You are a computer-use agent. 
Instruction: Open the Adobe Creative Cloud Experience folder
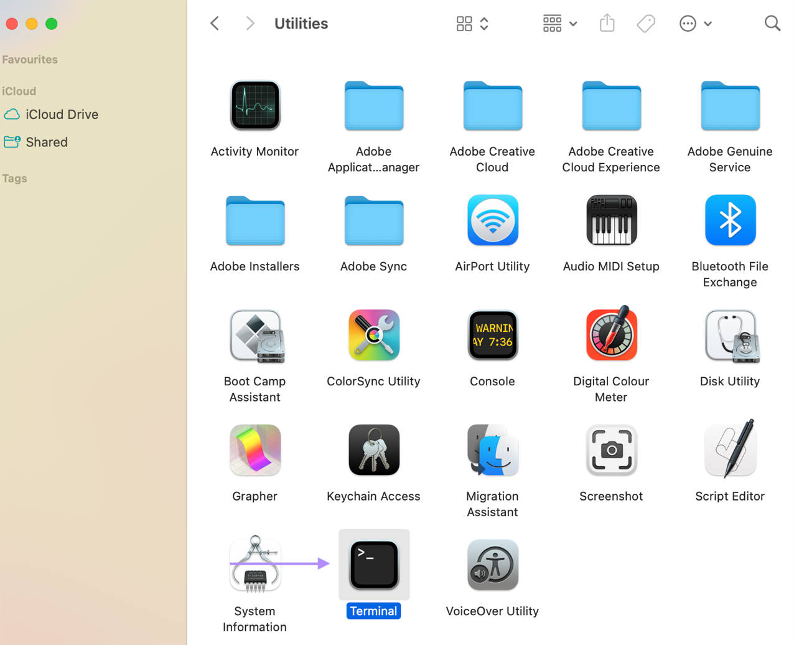[x=612, y=105]
